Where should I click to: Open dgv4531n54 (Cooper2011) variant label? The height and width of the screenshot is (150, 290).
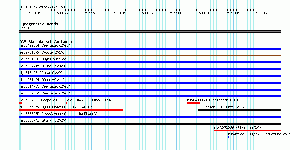pyautogui.click(x=42, y=80)
